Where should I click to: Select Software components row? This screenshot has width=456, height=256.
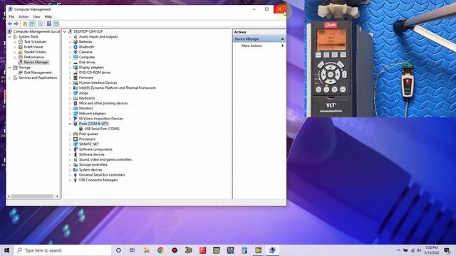coord(95,149)
